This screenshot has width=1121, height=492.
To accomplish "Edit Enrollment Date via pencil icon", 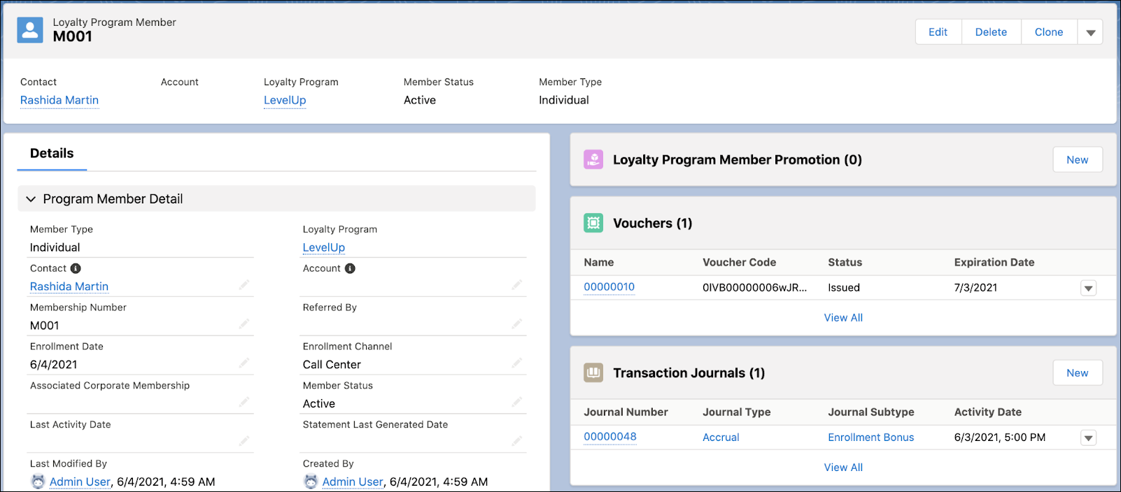I will click(x=244, y=363).
